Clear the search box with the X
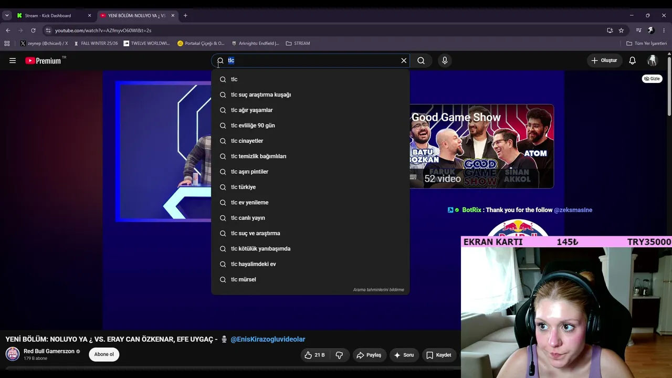Screen dimensions: 672x378 (x=404, y=60)
